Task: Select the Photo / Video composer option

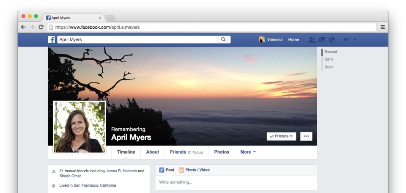Action: click(x=194, y=170)
